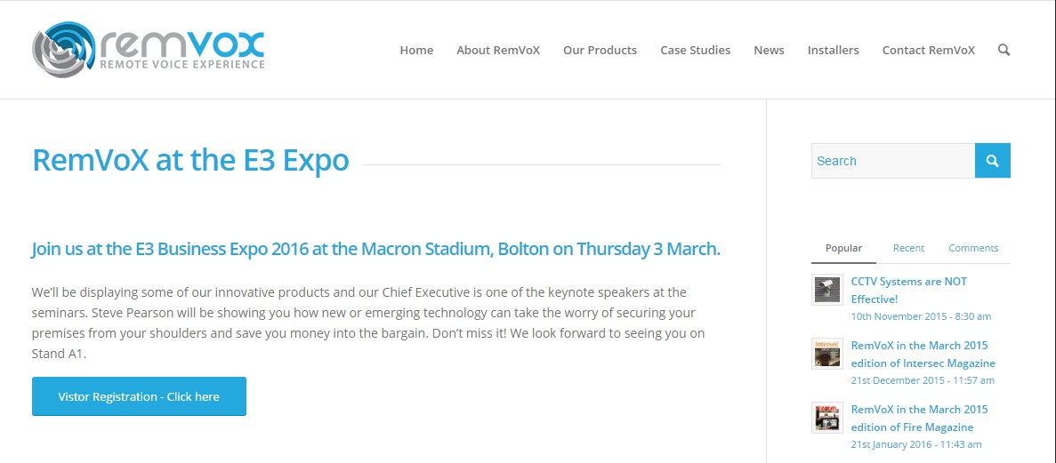Click Vistor Registration button
This screenshot has height=463, width=1056.
pos(139,396)
